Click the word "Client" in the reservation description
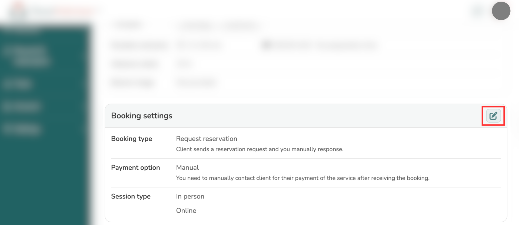 pos(184,149)
